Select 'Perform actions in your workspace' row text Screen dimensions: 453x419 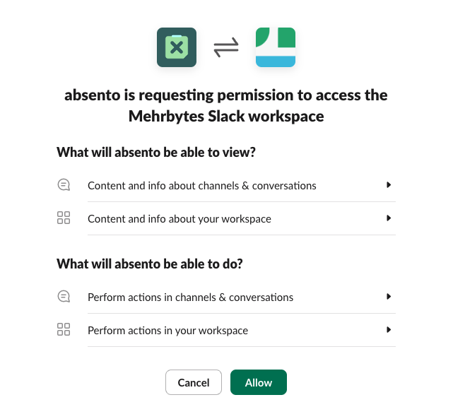[x=167, y=331]
